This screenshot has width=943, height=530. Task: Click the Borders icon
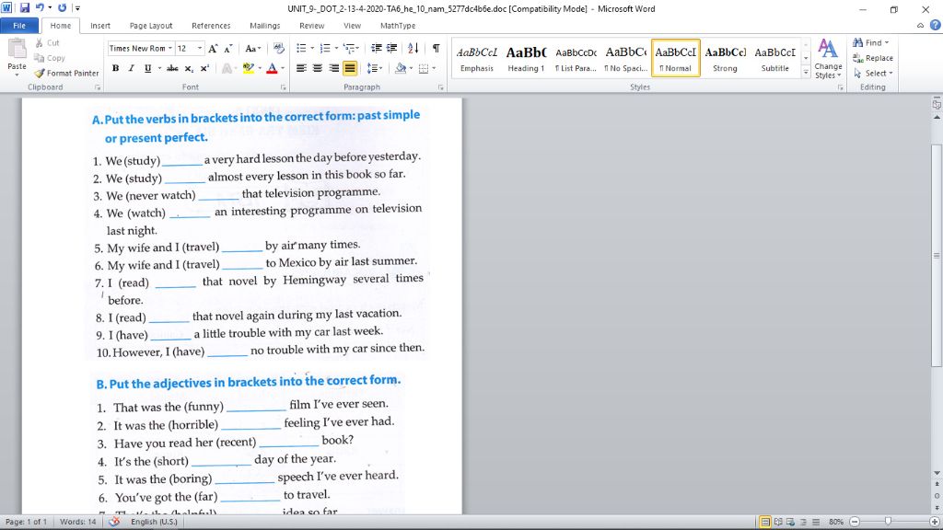(x=424, y=68)
